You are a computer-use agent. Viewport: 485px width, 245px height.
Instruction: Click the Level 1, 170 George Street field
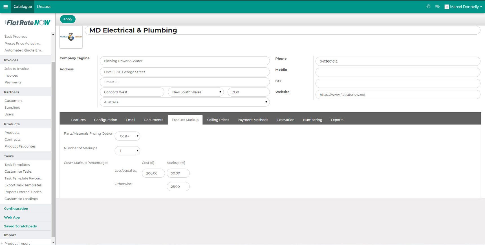[x=185, y=72]
